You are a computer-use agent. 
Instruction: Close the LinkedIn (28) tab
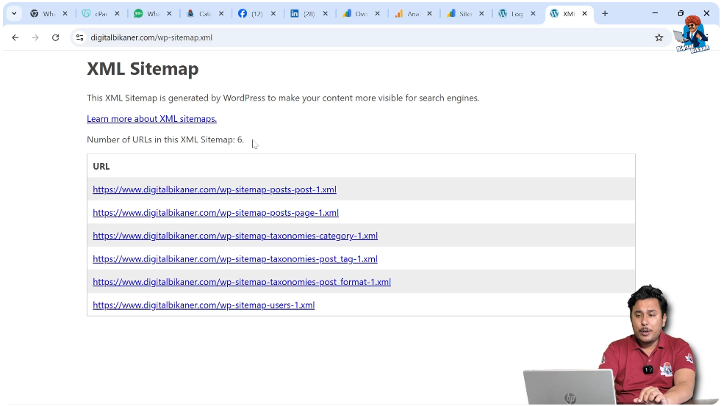pyautogui.click(x=326, y=14)
